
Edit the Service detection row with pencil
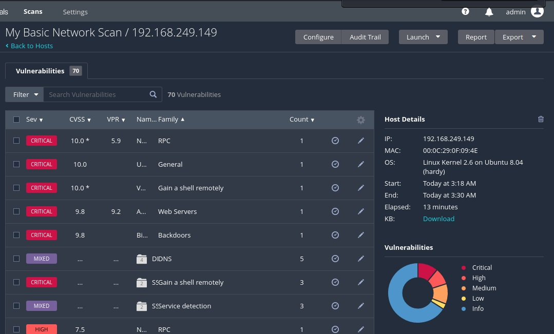(361, 306)
